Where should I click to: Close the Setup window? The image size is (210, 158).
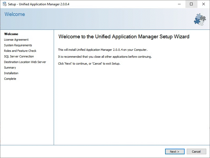pyautogui.click(x=203, y=4)
